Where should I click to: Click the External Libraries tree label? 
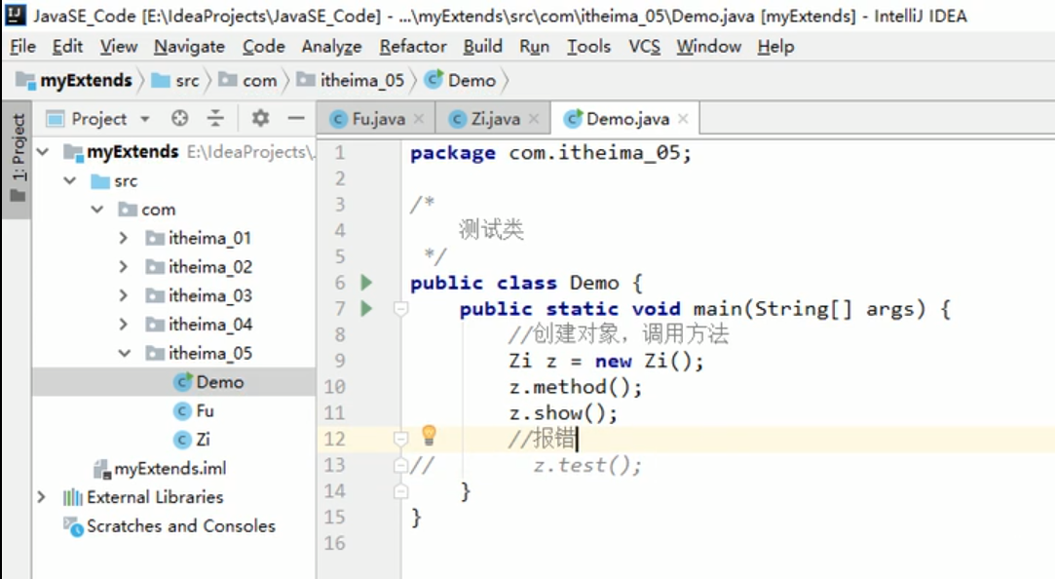pos(155,497)
